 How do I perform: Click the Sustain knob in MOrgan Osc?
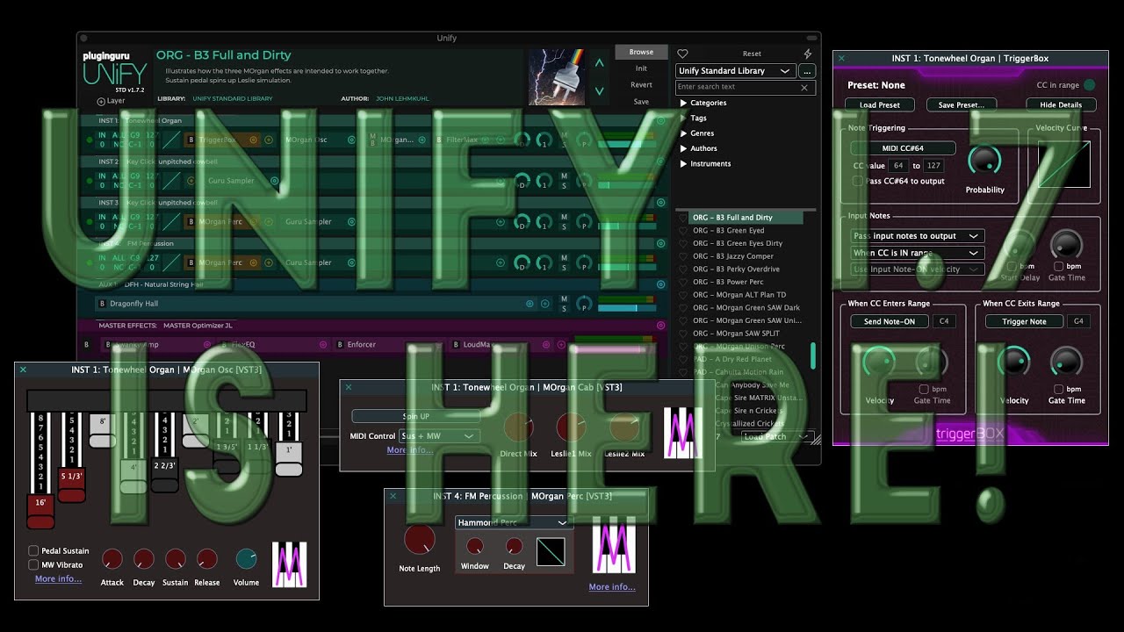point(176,559)
